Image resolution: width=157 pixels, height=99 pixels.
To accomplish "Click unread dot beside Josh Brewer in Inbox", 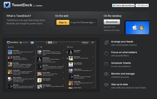I will 67,52.
